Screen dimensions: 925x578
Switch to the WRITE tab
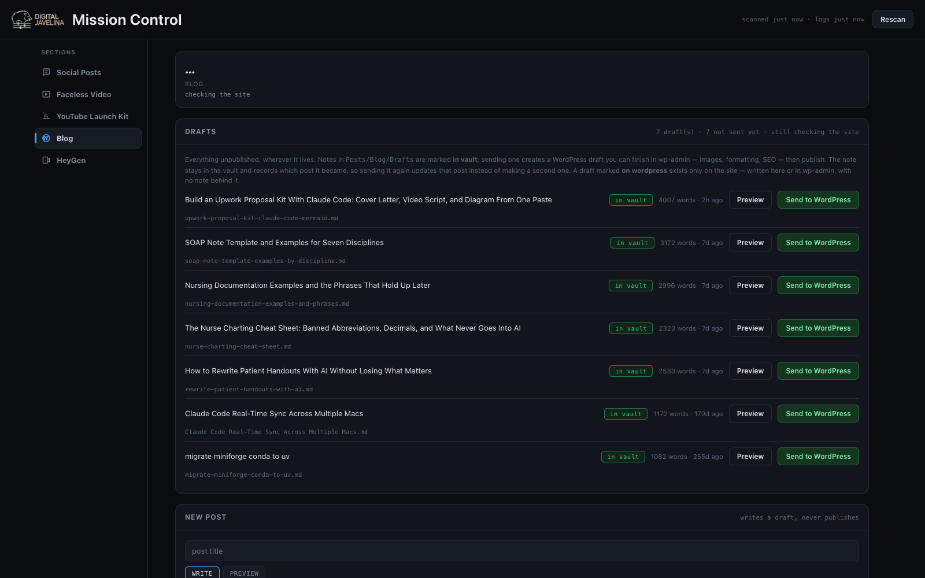coord(202,573)
